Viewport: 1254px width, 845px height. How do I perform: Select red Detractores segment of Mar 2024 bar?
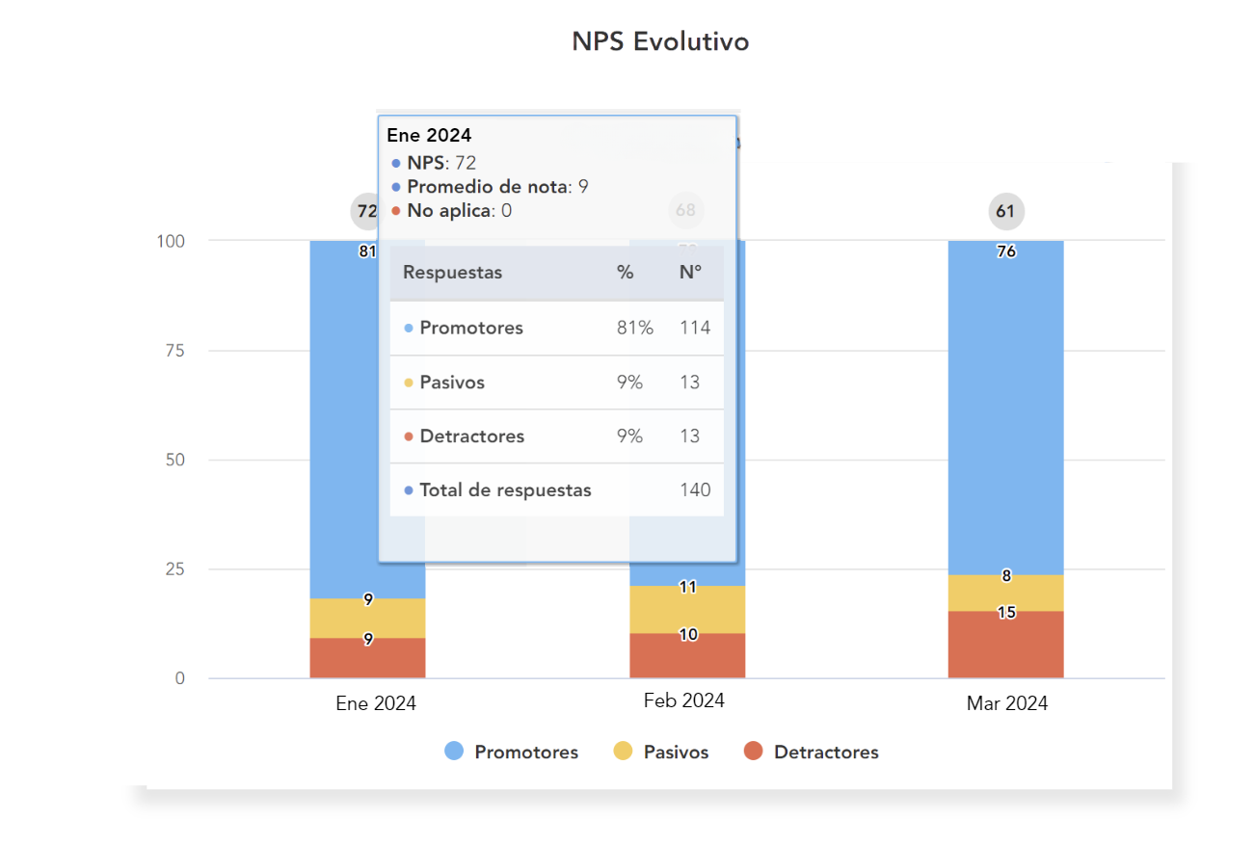pos(1005,646)
